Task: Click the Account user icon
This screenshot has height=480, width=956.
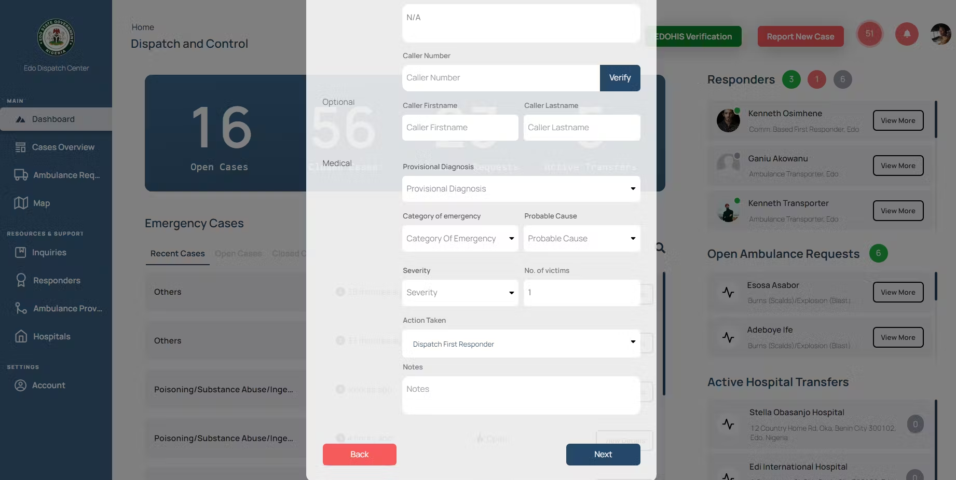Action: 21,386
